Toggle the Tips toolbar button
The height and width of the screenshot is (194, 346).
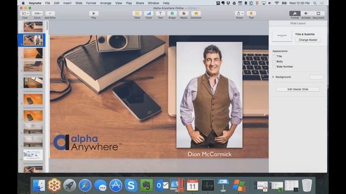pos(251,13)
